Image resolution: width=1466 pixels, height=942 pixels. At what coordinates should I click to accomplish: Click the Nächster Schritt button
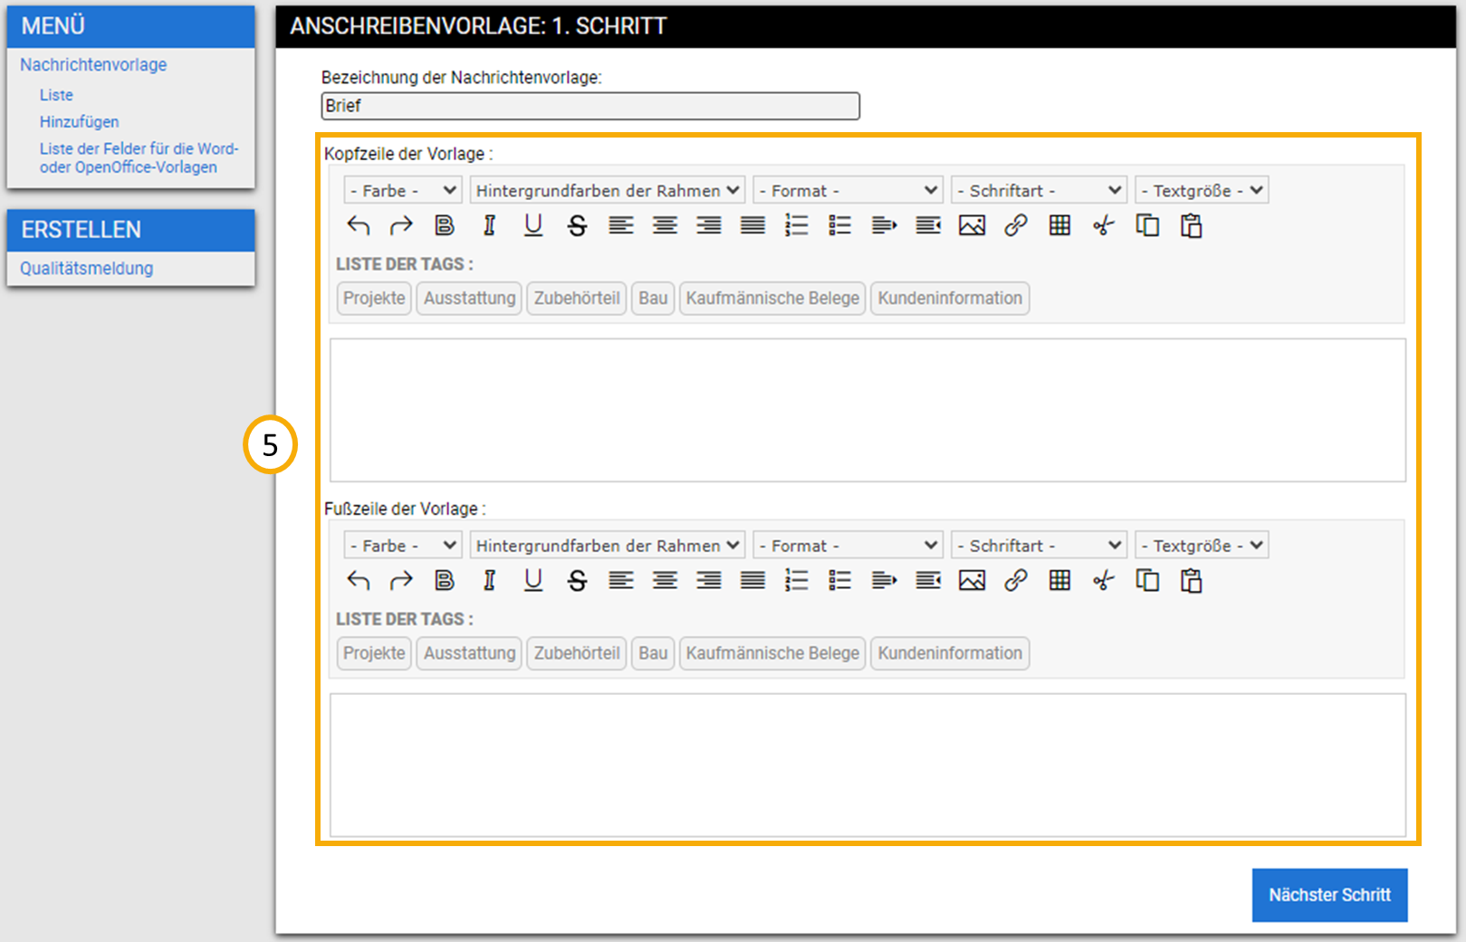[x=1328, y=895]
